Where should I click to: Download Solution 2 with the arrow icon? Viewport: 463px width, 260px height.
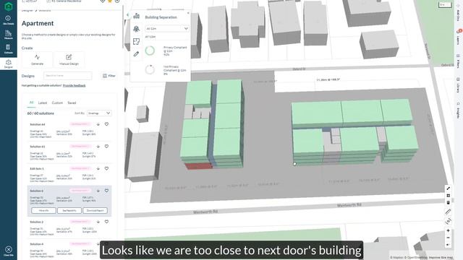98,222
